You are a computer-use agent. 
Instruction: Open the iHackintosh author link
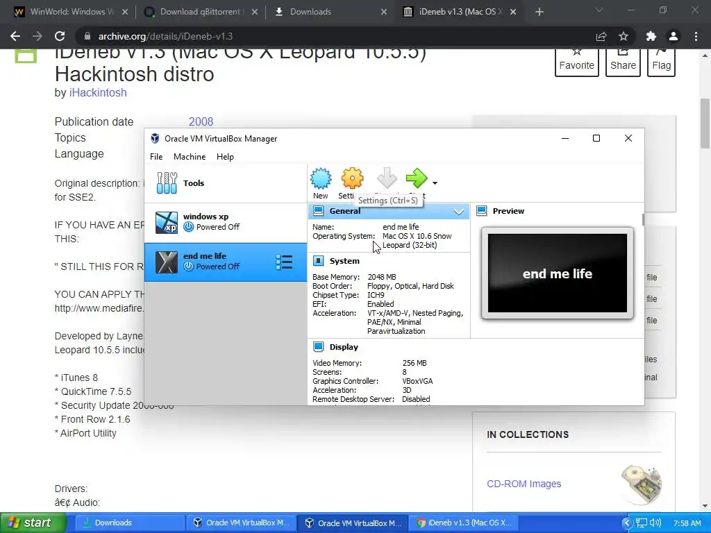[x=98, y=92]
